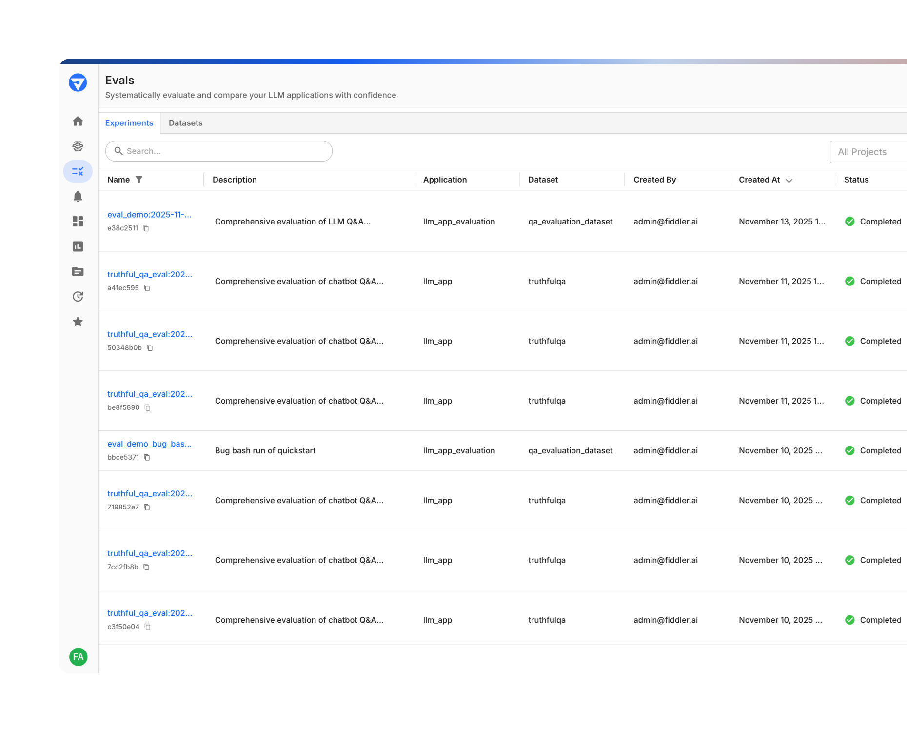Click admin@fiddler.ai in c3f50e04 row
Image resolution: width=907 pixels, height=732 pixels.
pos(665,620)
